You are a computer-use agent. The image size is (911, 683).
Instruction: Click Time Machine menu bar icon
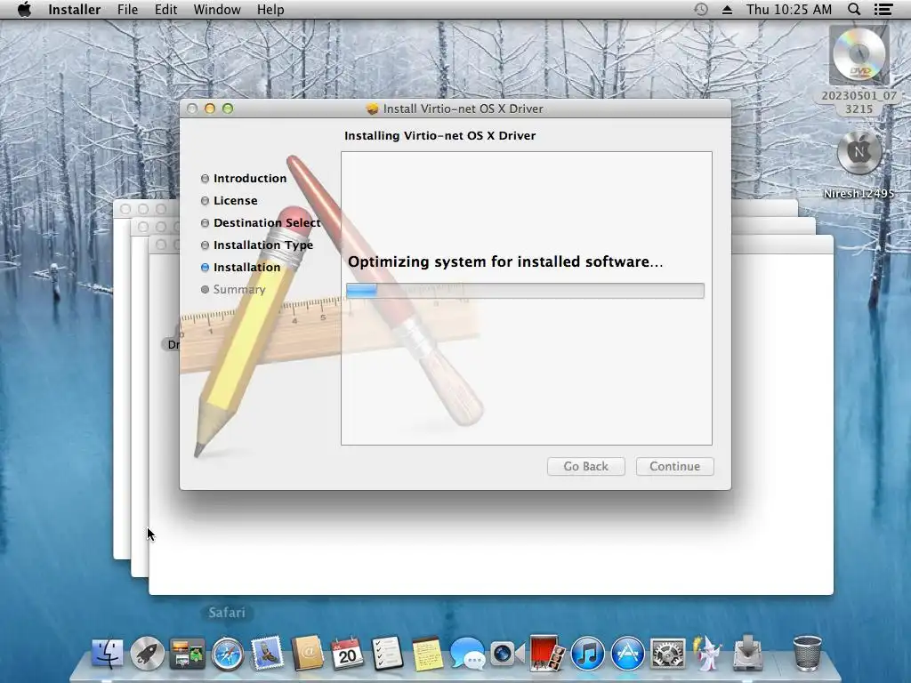(701, 9)
